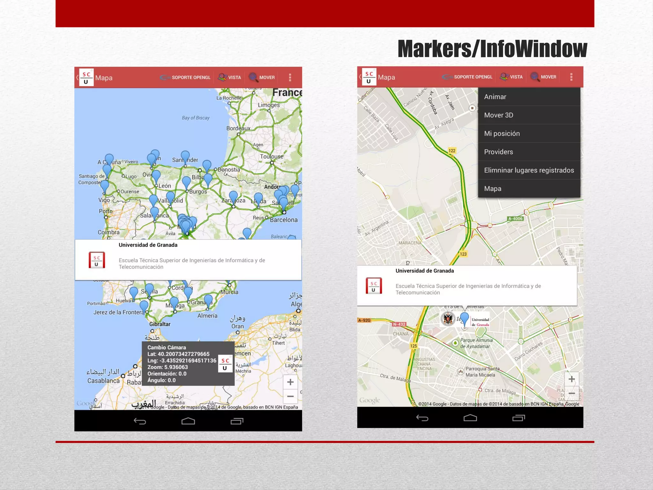
Task: Click the A-92G road sign on right map
Action: click(364, 320)
